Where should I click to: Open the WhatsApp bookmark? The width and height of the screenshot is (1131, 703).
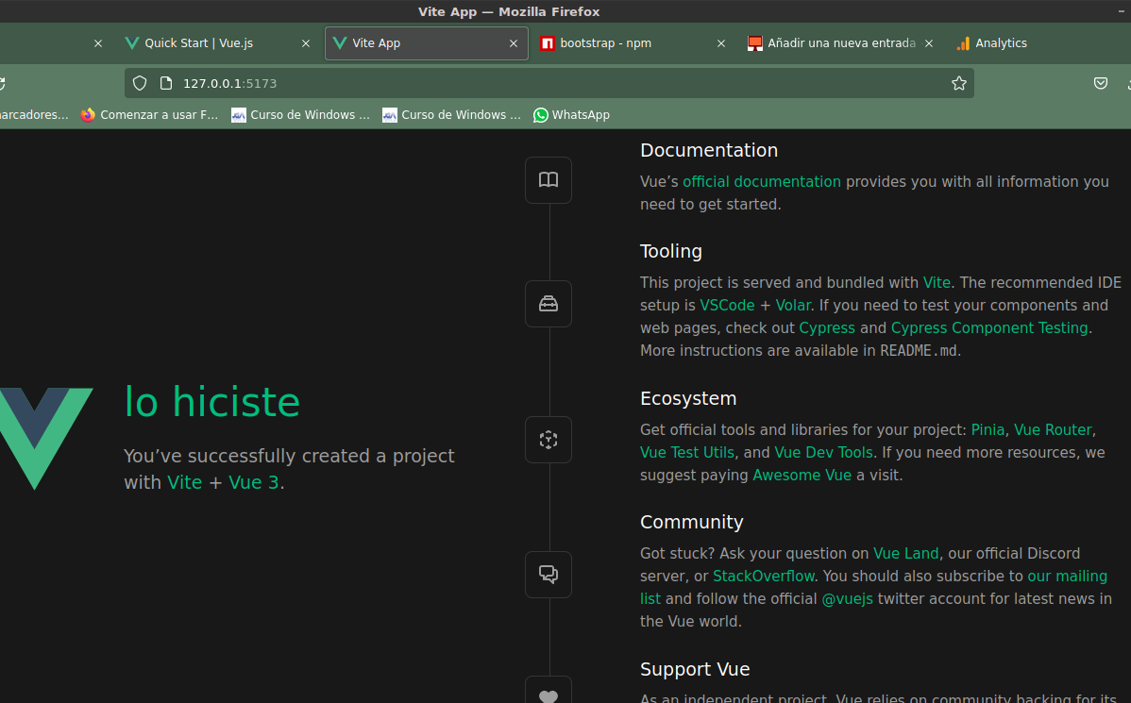[x=572, y=114]
